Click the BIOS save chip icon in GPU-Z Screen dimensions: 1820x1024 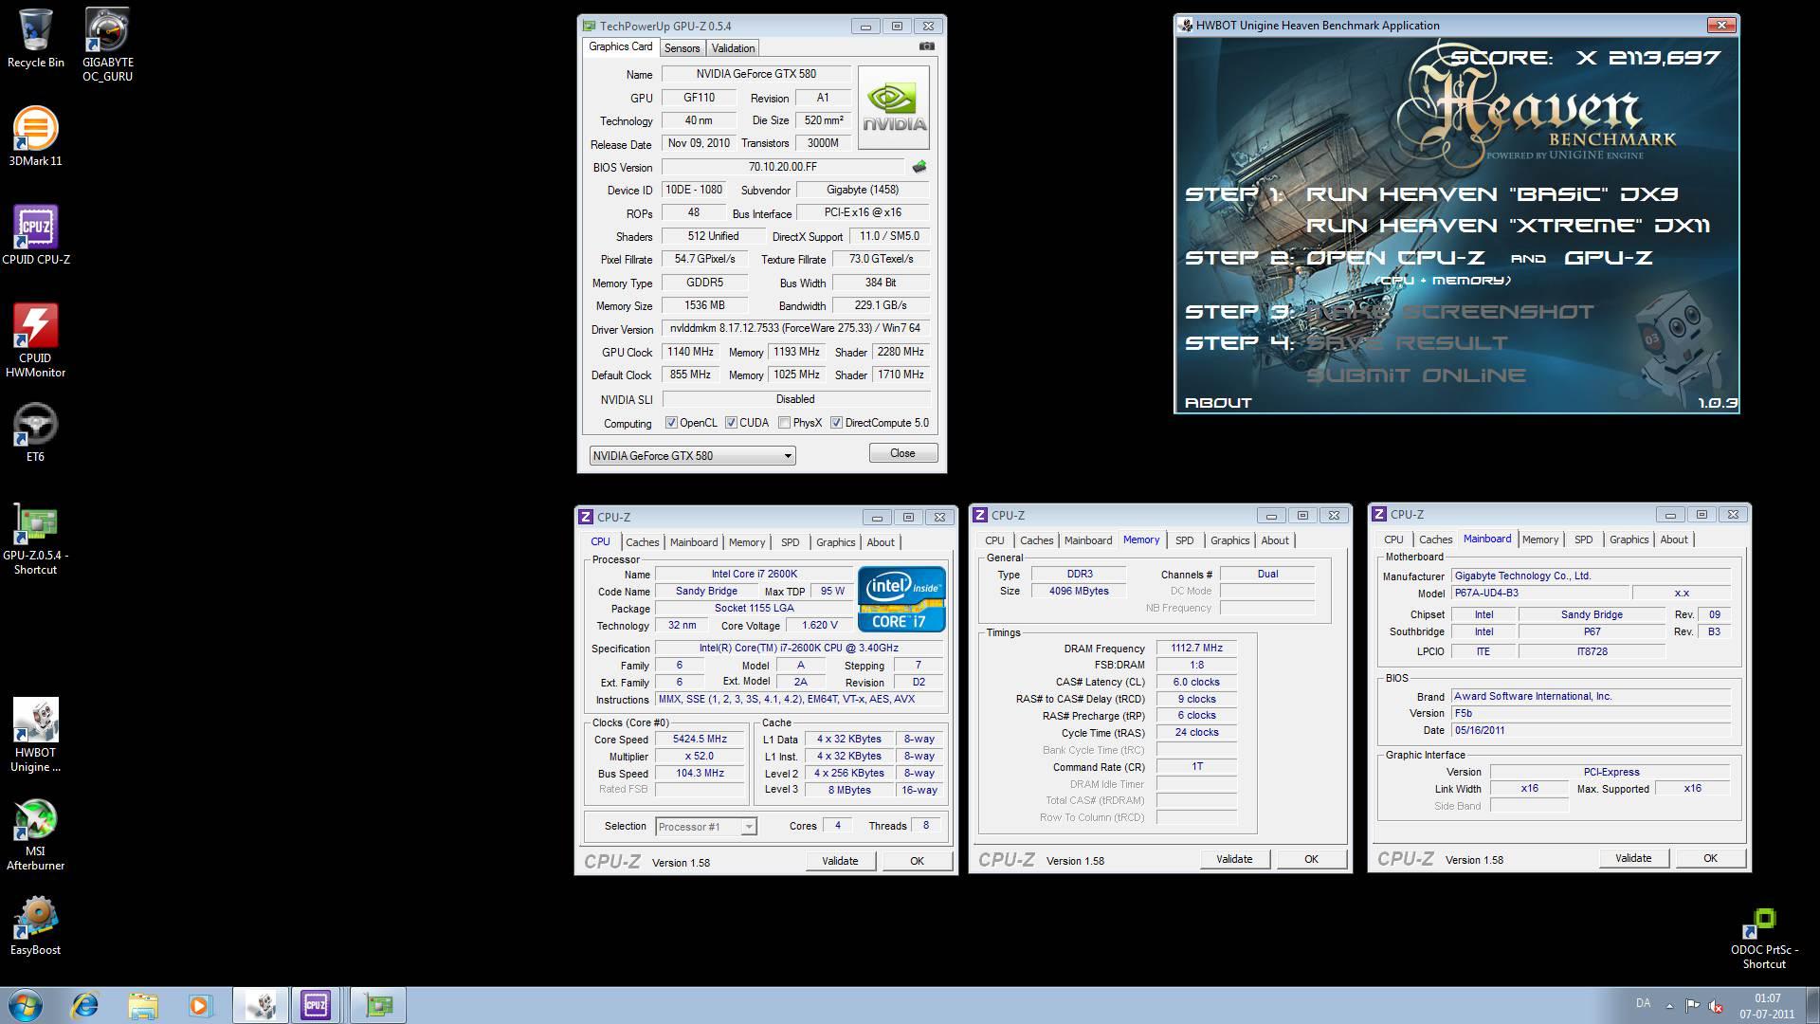919,167
